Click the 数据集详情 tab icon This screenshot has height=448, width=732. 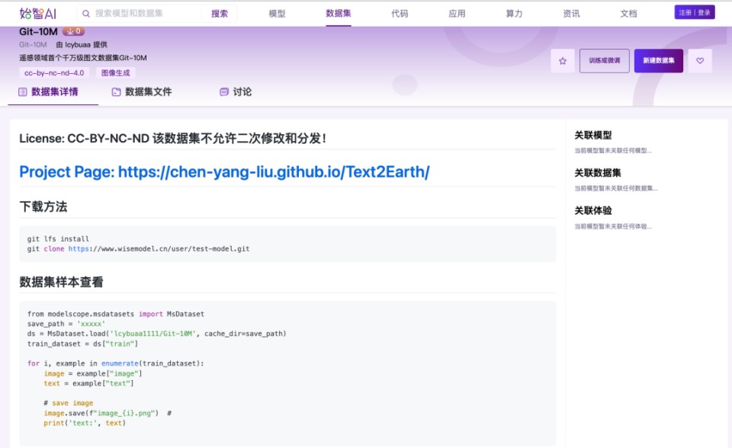click(22, 92)
